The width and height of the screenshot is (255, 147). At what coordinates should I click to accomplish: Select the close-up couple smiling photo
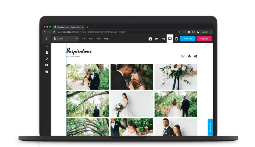pyautogui.click(x=132, y=77)
